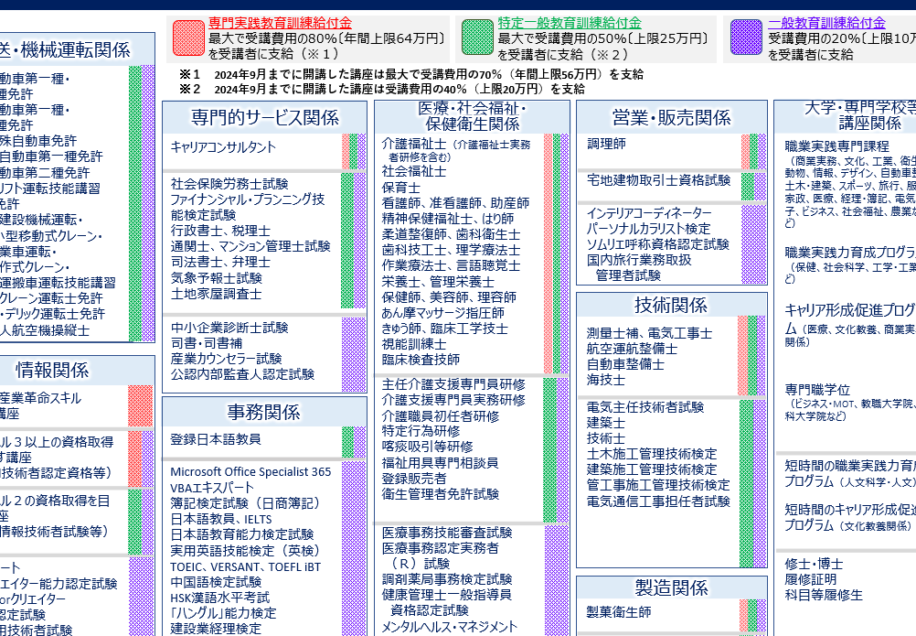Click the green-bordered swatch beside 特定一般教育訓練給付金
Image resolution: width=916 pixels, height=636 pixels.
[x=477, y=38]
